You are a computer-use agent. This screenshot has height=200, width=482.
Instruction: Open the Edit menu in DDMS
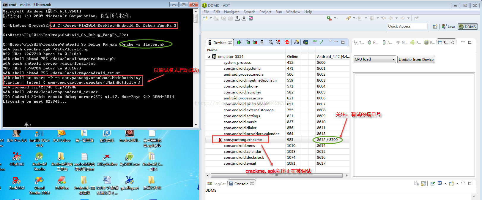pos(217,12)
